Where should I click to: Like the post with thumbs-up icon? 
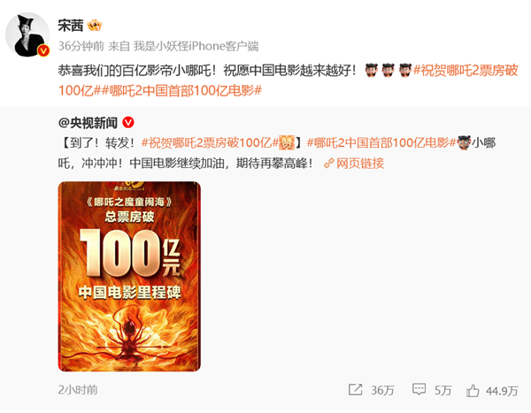click(x=473, y=391)
